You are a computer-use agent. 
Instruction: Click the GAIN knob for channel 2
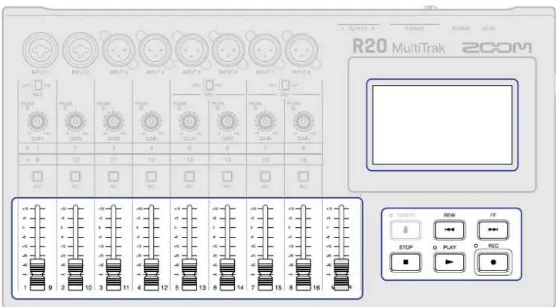point(75,122)
